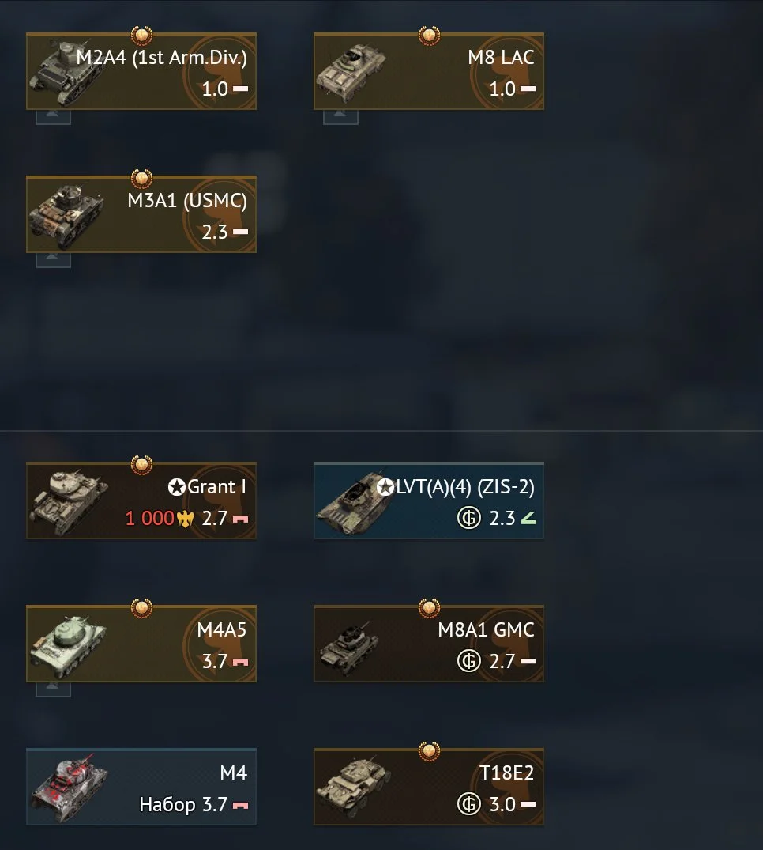Viewport: 763px width, 850px height.
Task: Click the M4A5 medium tank thumbnail
Action: coord(68,645)
